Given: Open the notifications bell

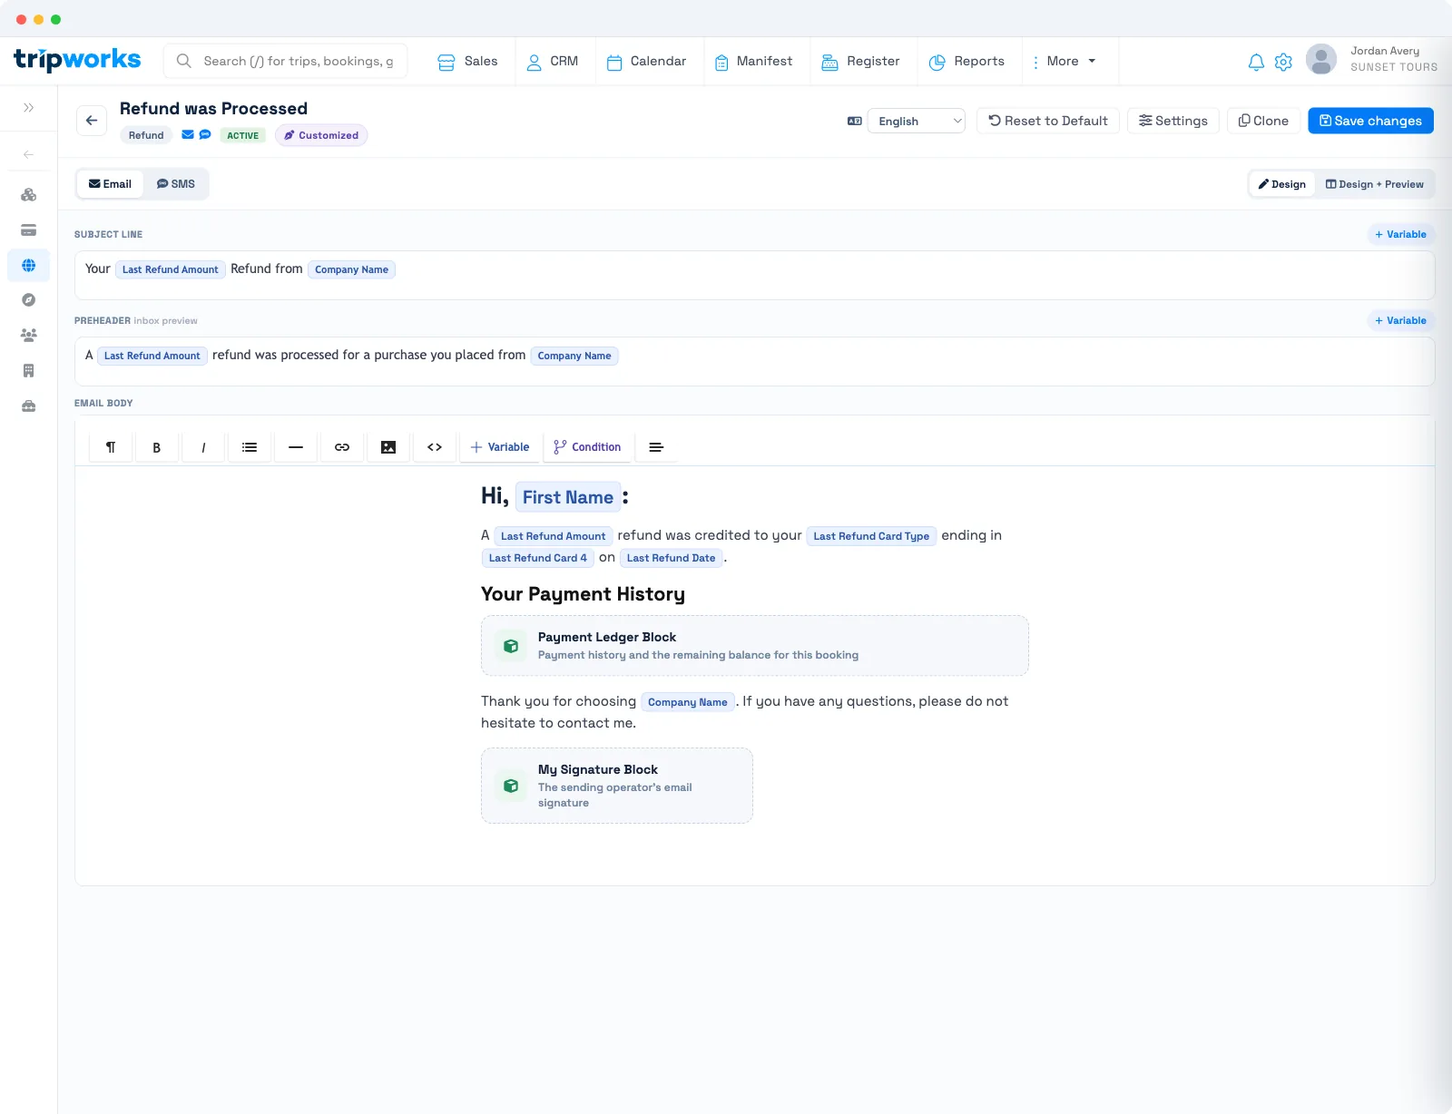Looking at the screenshot, I should click(x=1256, y=62).
